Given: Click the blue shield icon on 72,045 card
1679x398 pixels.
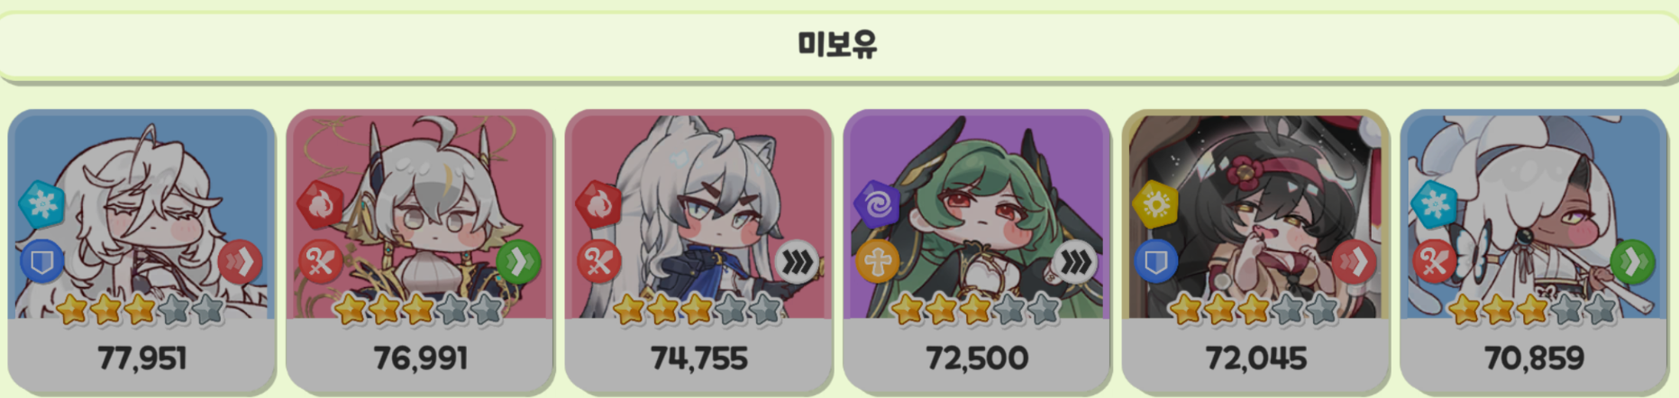Looking at the screenshot, I should pos(1155,261).
